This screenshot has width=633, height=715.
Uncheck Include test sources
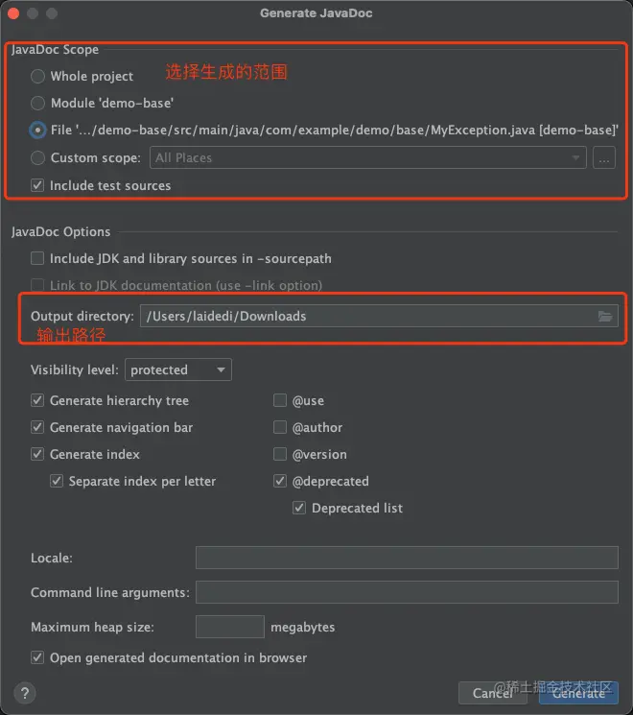[x=38, y=185]
